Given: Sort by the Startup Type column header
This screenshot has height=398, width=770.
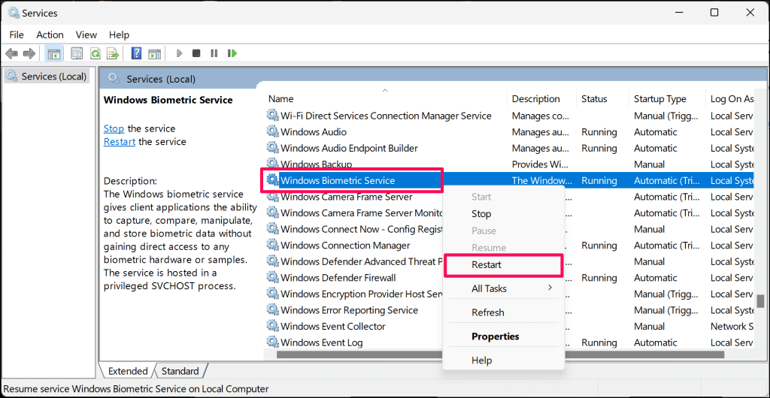Looking at the screenshot, I should pyautogui.click(x=659, y=98).
